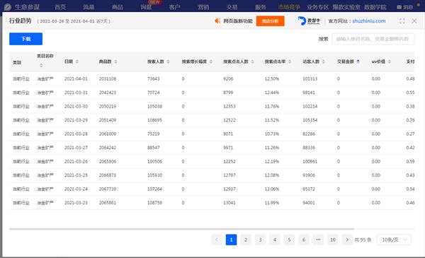Open 爆款实验室 in the top navigation
The image size is (425, 258).
(x=346, y=7)
